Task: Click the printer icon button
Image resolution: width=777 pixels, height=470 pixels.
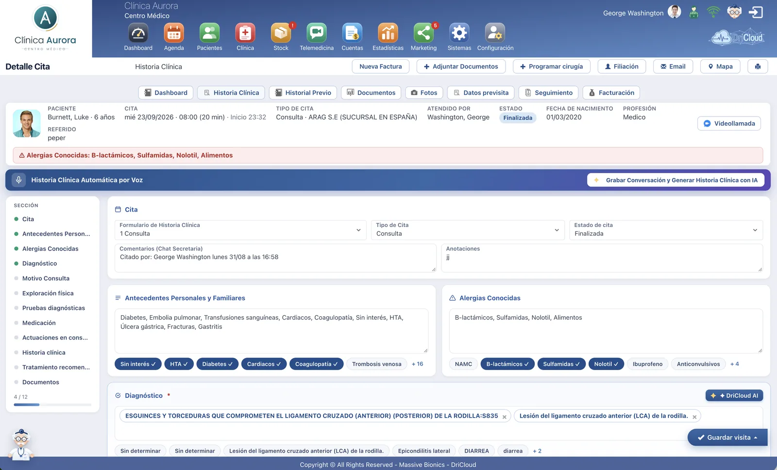Action: click(x=758, y=66)
